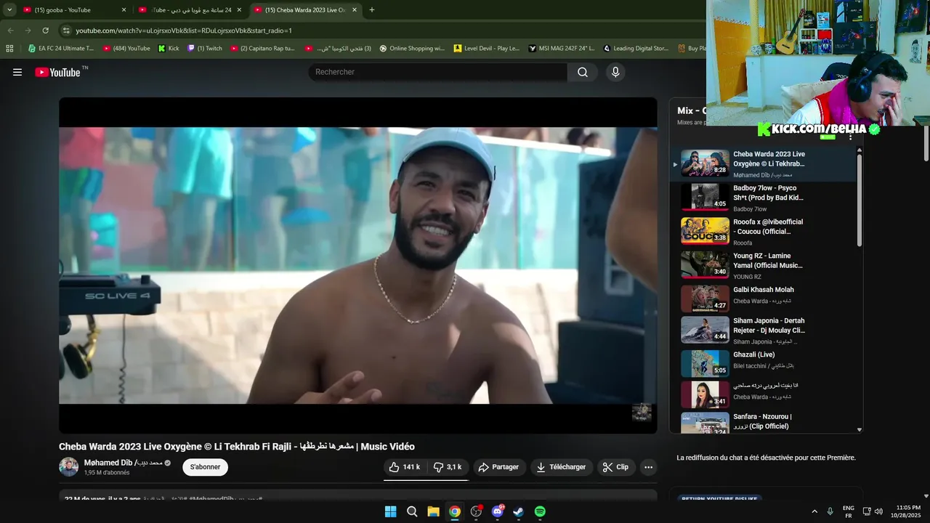Open Mohamed Dib channel avatar
930x523 pixels.
point(68,467)
